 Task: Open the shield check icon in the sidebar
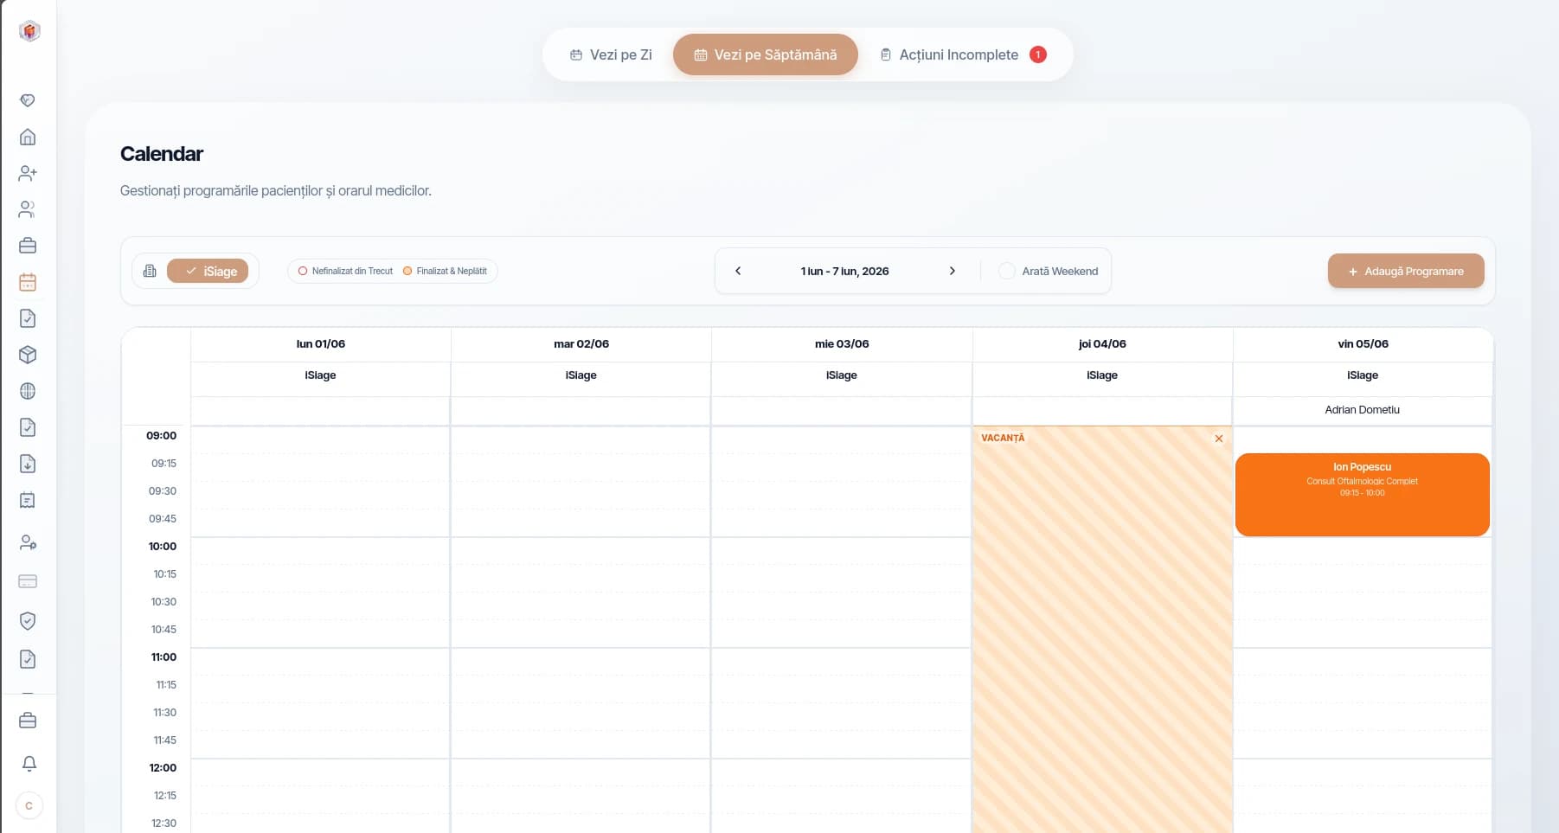coord(28,620)
